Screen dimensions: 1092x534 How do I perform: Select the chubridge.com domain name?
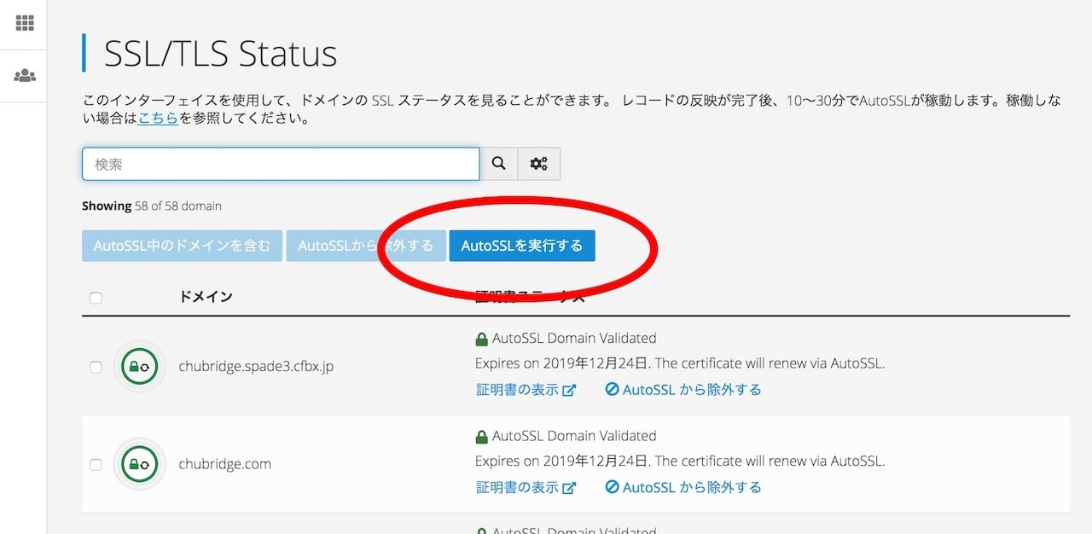225,465
